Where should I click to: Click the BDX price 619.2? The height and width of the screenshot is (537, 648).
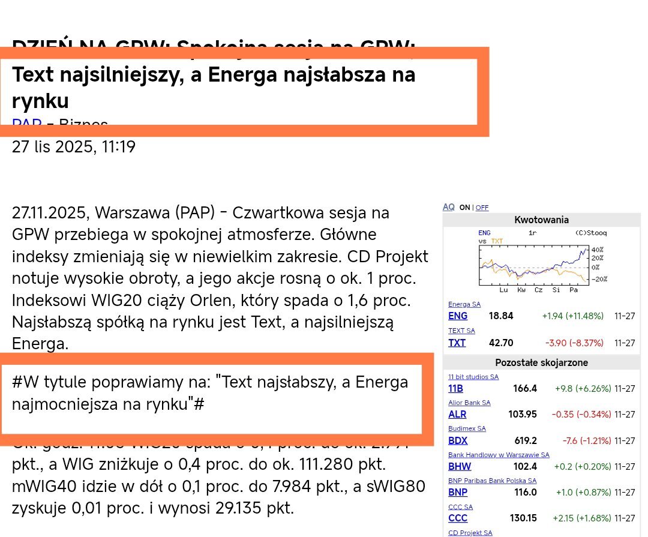point(526,440)
